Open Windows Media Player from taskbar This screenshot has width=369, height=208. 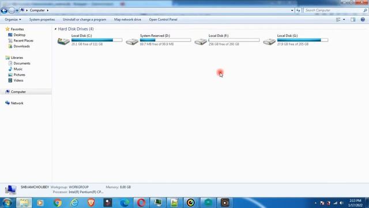(x=40, y=203)
